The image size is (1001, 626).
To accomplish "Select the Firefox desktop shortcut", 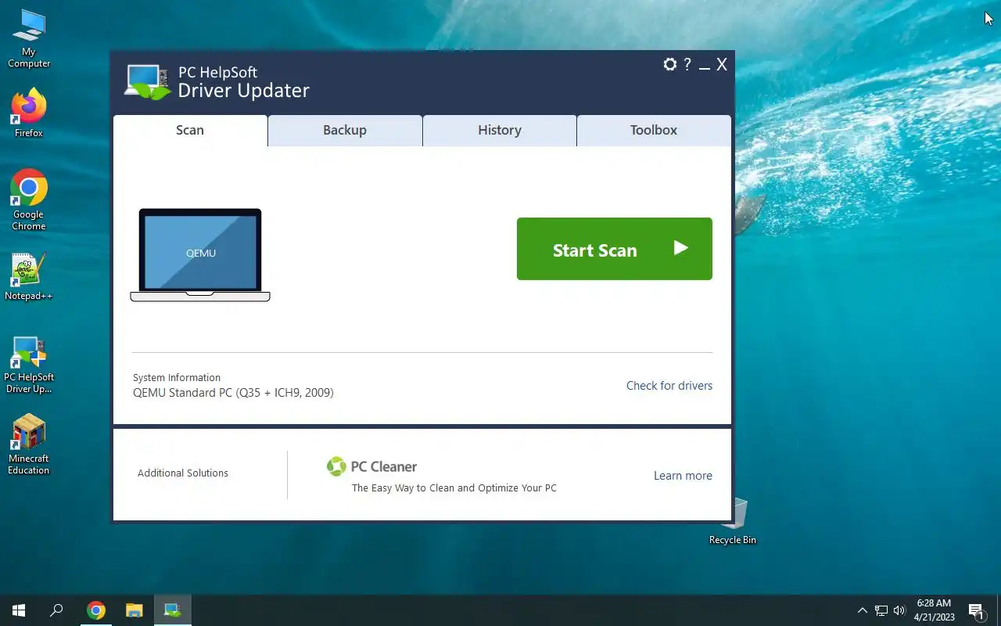I will click(29, 114).
